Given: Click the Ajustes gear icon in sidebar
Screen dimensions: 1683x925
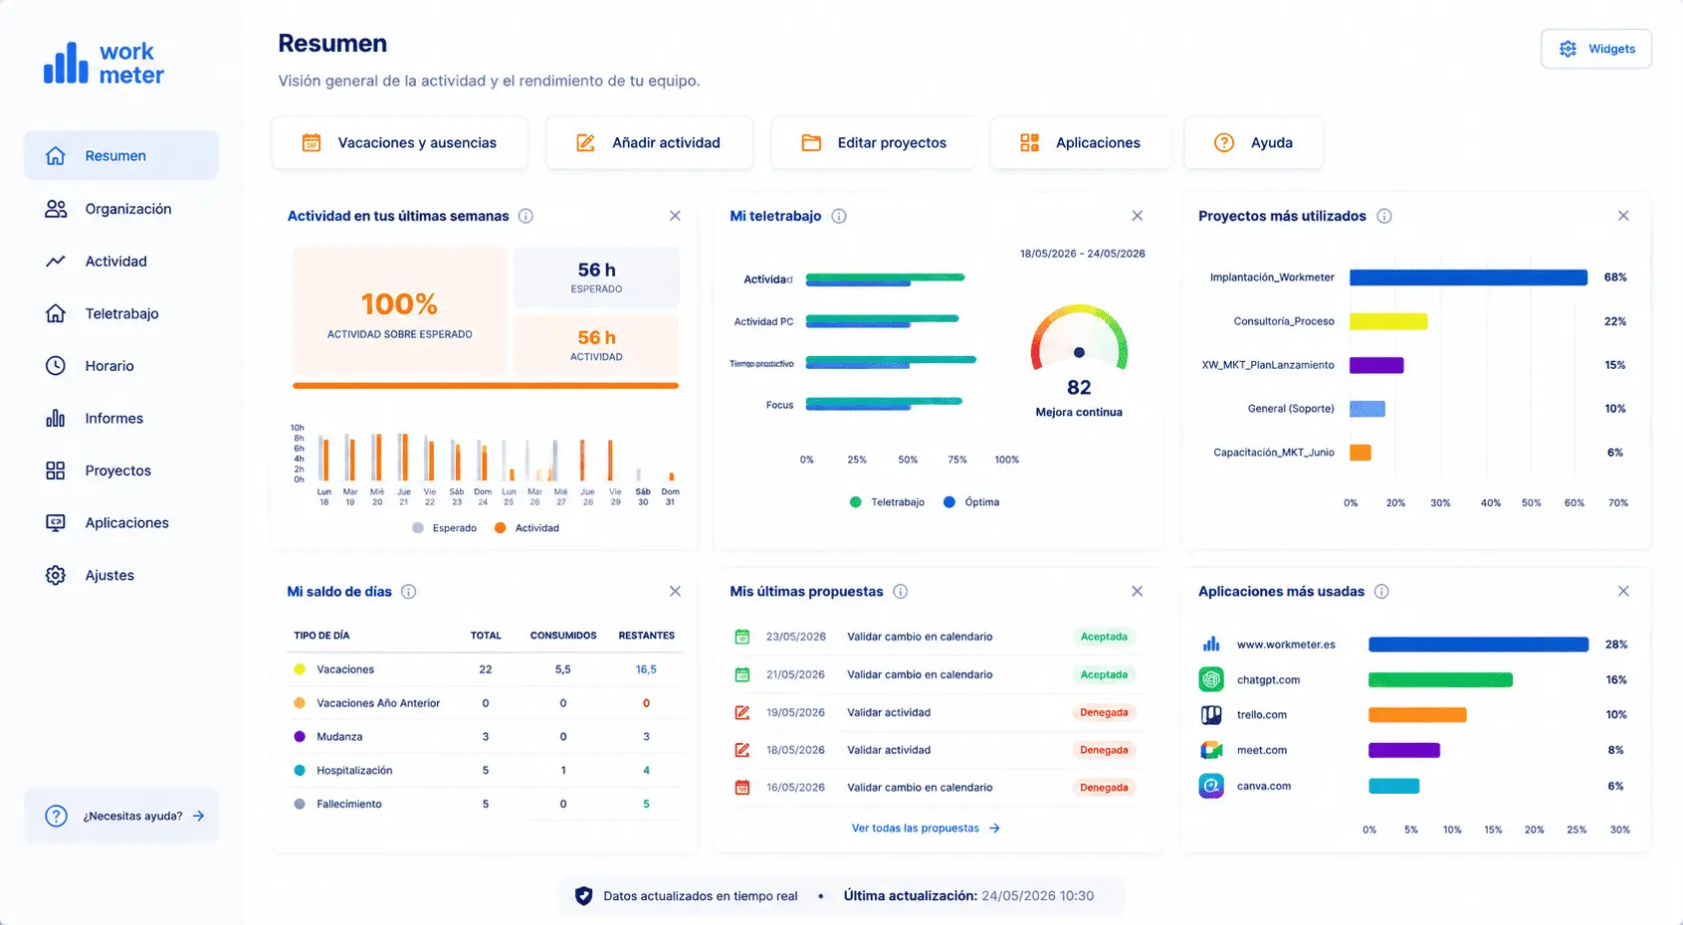Looking at the screenshot, I should pos(56,575).
